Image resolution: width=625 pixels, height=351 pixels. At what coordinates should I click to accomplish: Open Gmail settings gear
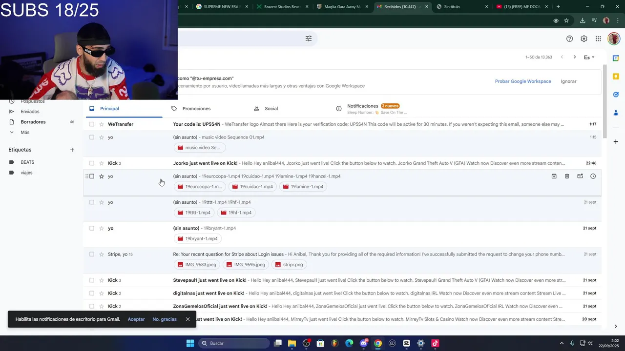tap(584, 39)
